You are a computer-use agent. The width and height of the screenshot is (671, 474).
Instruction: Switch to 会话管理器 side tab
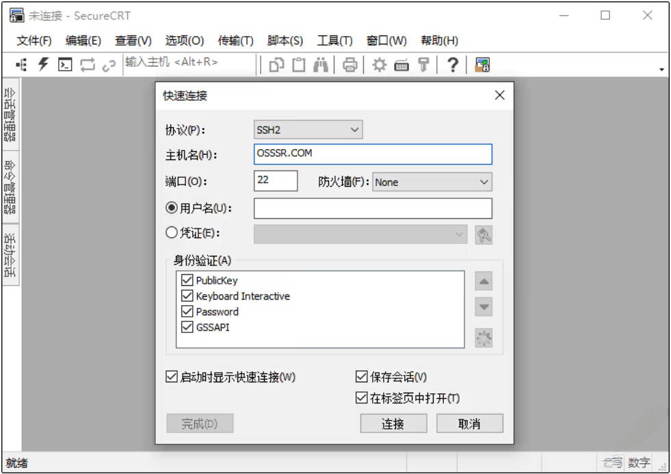tap(10, 114)
